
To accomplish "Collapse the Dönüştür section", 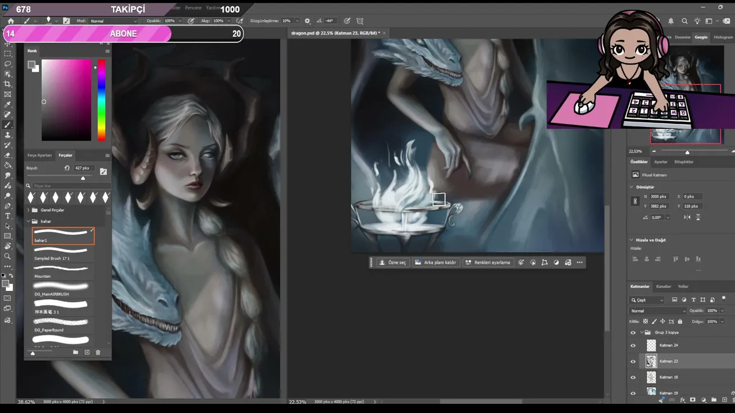I will (632, 187).
